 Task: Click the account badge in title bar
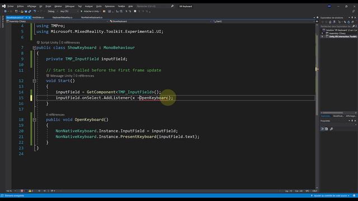pyautogui.click(x=329, y=6)
